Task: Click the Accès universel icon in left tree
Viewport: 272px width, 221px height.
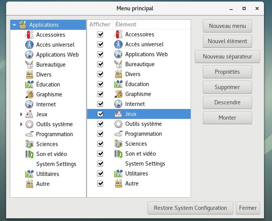Action: [x=29, y=45]
